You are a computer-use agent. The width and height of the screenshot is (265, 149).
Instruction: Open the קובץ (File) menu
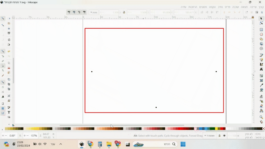(x=261, y=7)
